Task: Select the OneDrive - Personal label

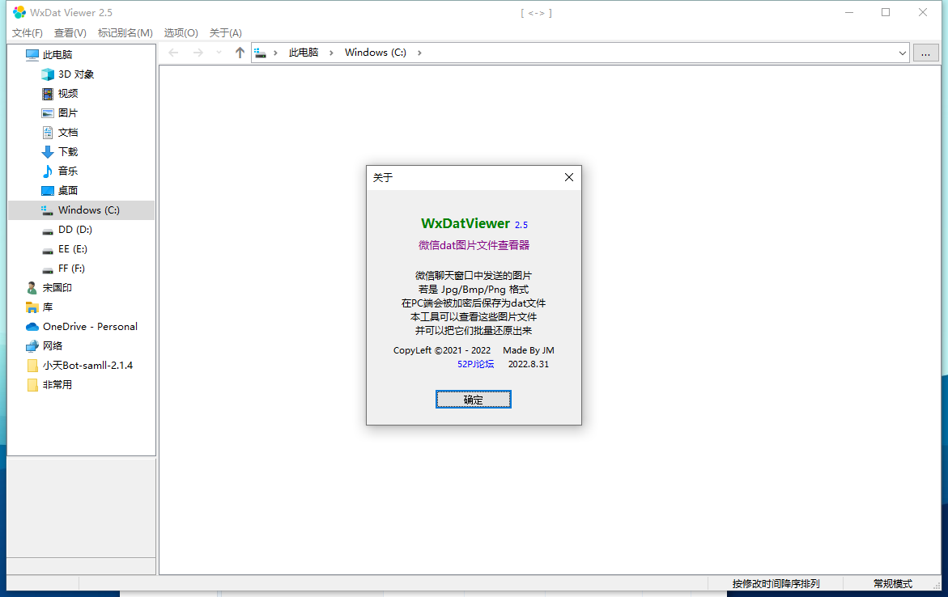Action: [x=90, y=326]
